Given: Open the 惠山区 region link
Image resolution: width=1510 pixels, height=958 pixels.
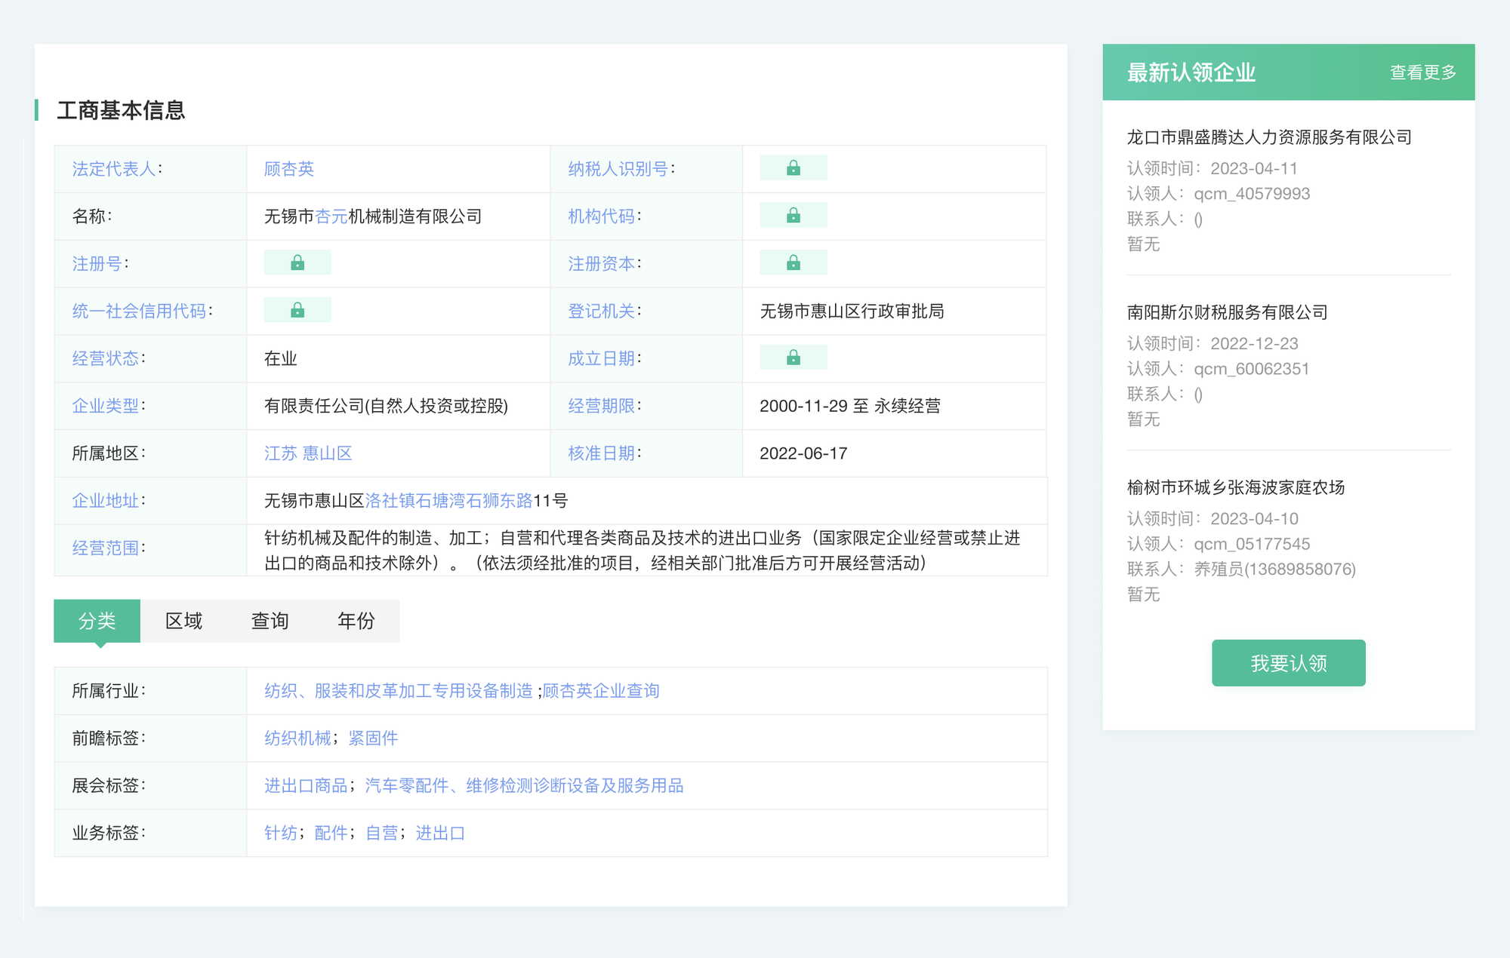Looking at the screenshot, I should (x=328, y=453).
